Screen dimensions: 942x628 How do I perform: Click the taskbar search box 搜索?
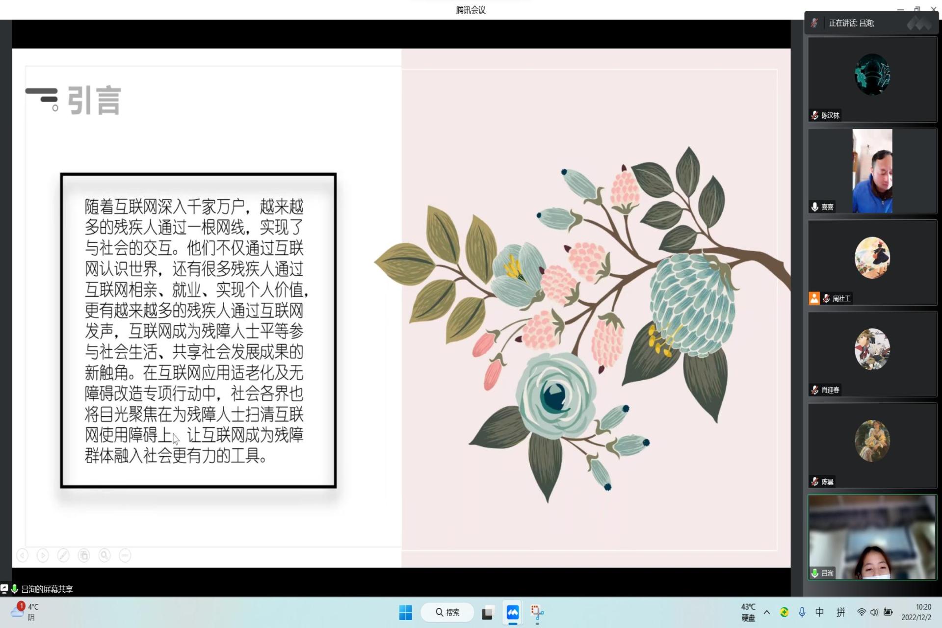click(x=447, y=612)
